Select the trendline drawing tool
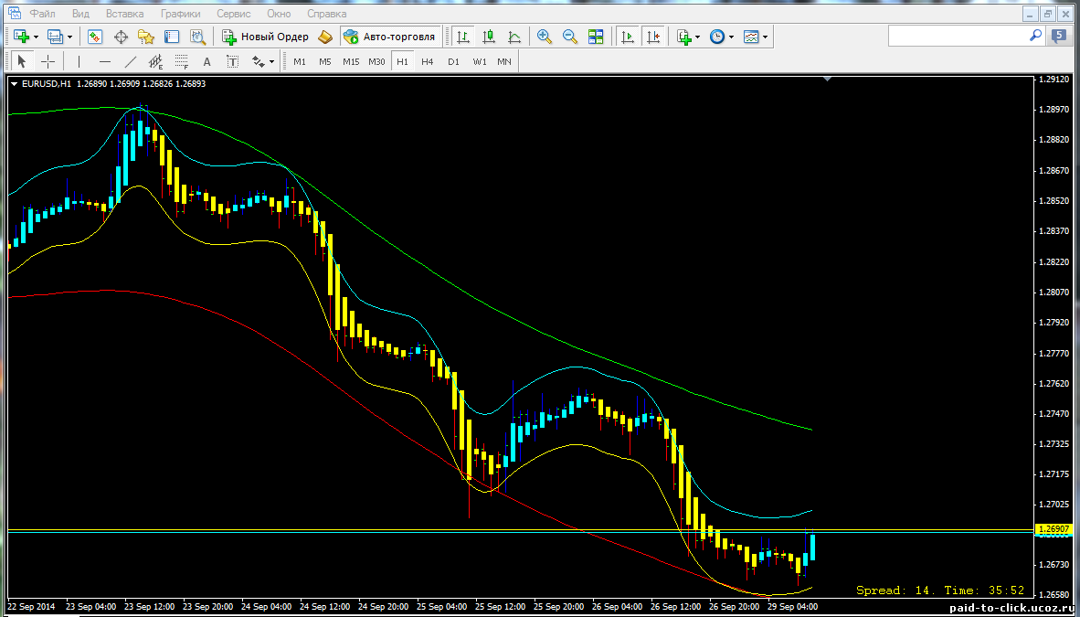This screenshot has height=617, width=1080. (x=130, y=61)
